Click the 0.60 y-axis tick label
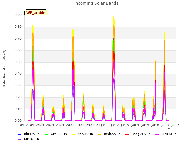194x145 pixels. pyautogui.click(x=18, y=50)
